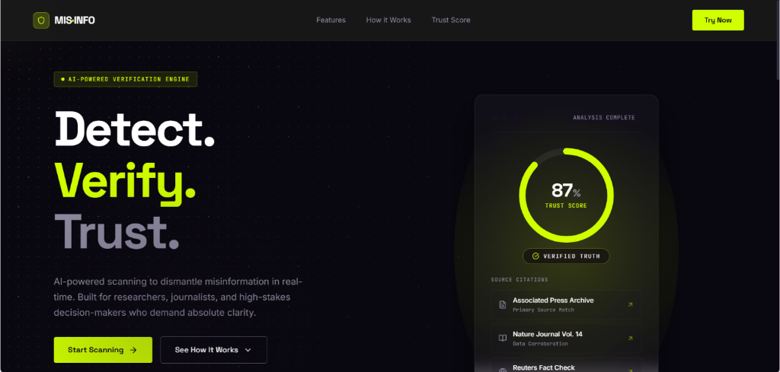Viewport: 780px width, 372px height.
Task: Open external arrow on Associated Press Archive
Action: click(x=630, y=304)
